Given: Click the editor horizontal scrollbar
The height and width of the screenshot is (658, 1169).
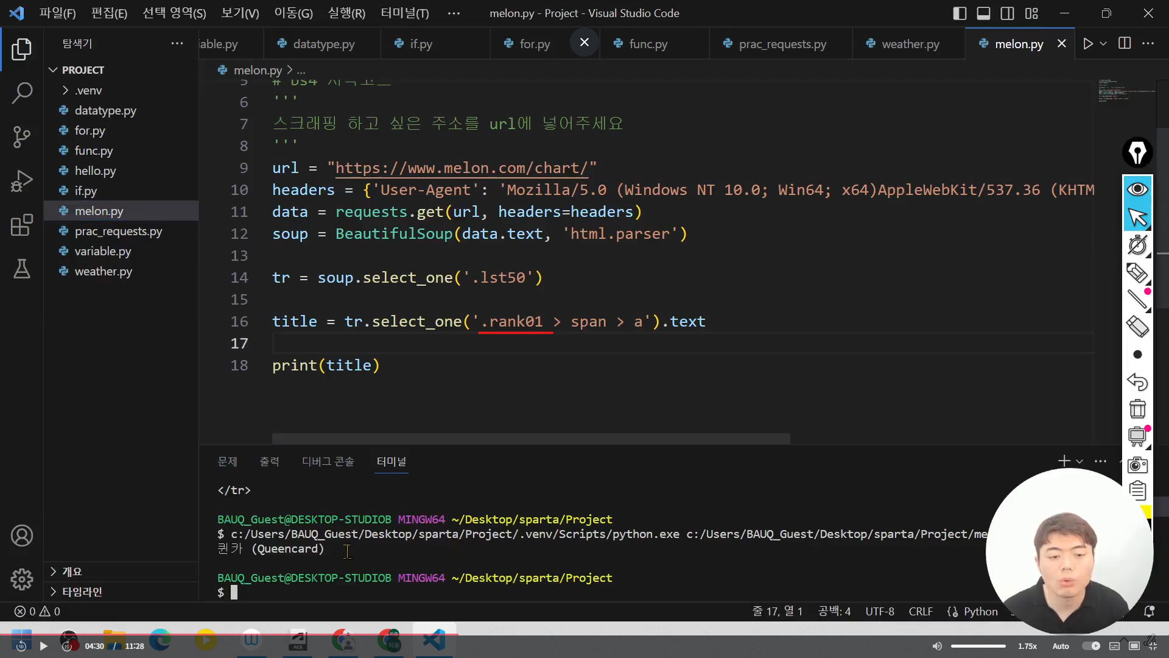Looking at the screenshot, I should click(531, 439).
